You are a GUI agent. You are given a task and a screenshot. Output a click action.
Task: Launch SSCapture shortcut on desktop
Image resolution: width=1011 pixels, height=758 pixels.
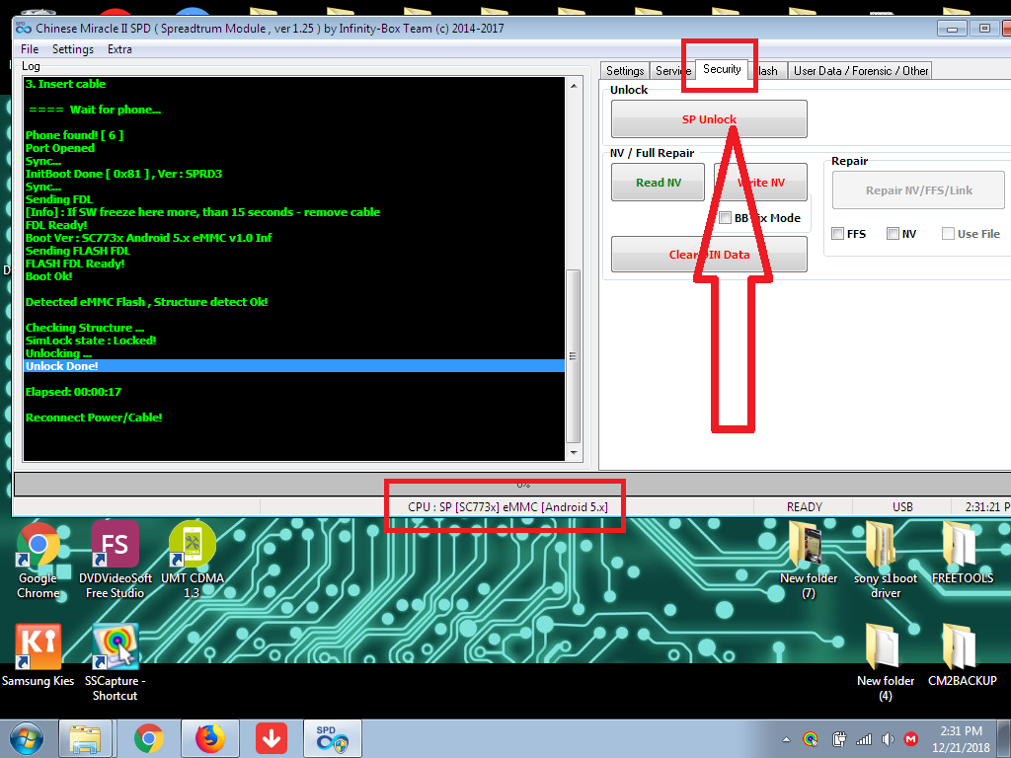click(x=115, y=662)
